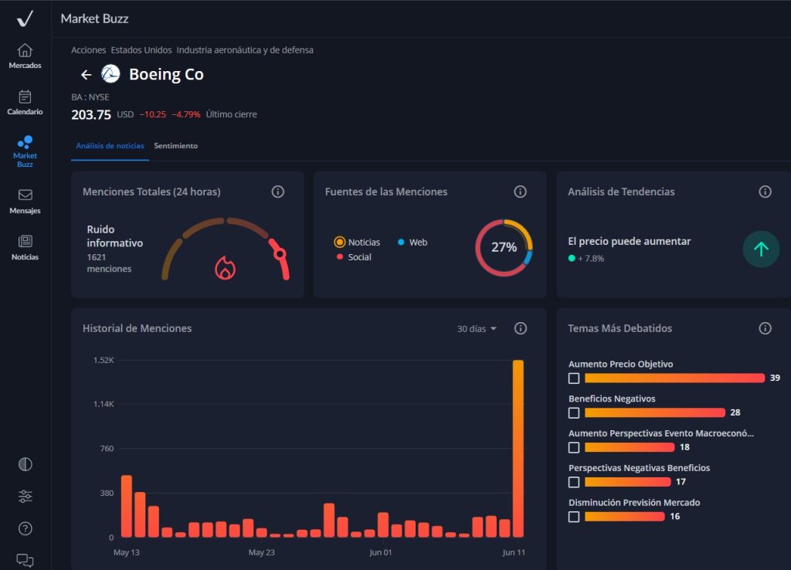The image size is (791, 570).
Task: Click the + 7.8% trend value
Action: click(591, 258)
